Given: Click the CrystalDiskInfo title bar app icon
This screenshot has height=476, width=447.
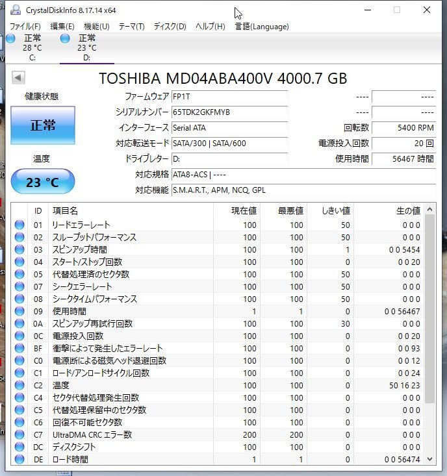Looking at the screenshot, I should coord(15,10).
